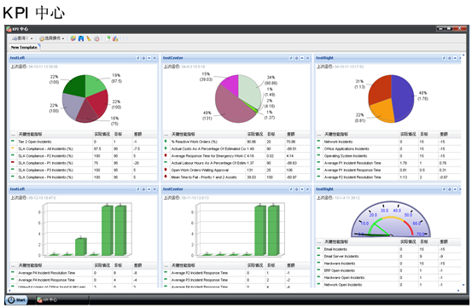Click the dashboard scroll up arrow
The height and width of the screenshot is (308, 472).
463,55
